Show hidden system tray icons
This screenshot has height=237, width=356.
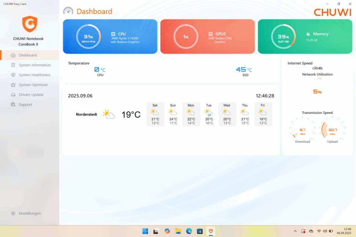(x=295, y=231)
